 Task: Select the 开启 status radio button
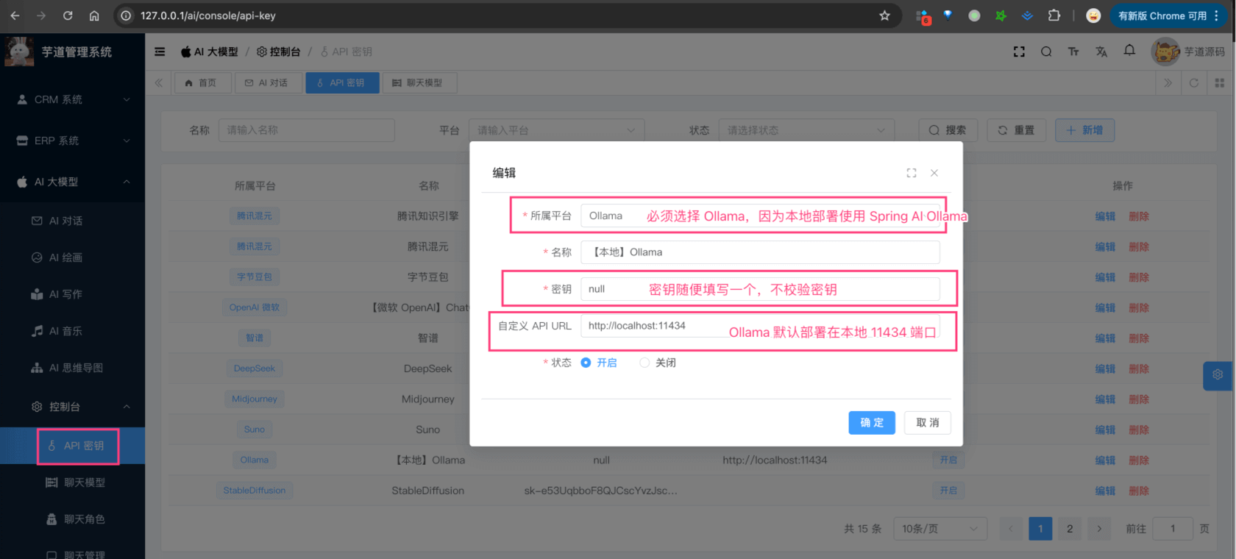point(586,363)
